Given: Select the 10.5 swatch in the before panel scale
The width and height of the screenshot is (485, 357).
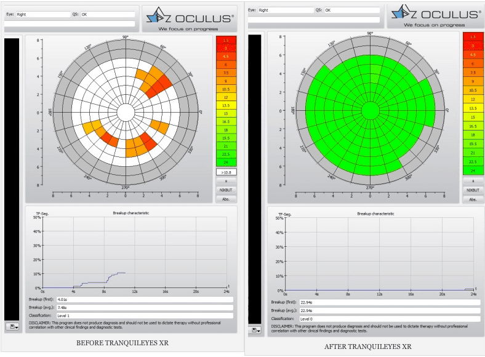Looking at the screenshot, I should [226, 89].
